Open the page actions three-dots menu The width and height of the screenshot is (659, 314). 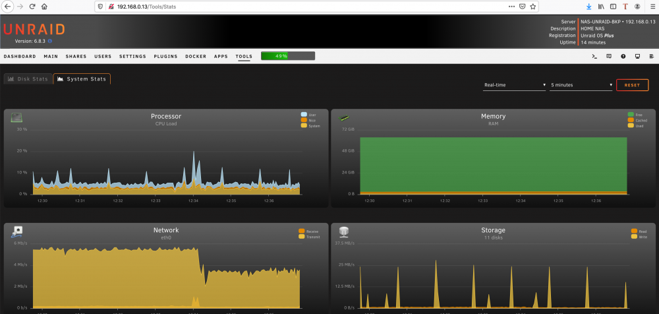511,7
